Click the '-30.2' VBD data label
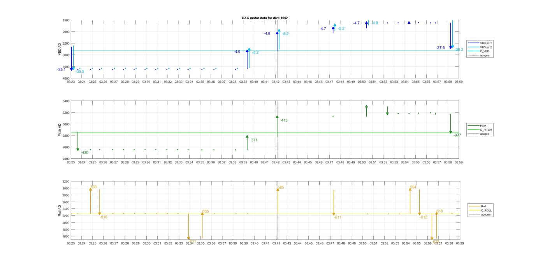Viewport: 545px width, 269px height. 459,50
